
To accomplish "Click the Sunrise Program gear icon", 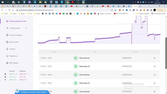I will [7, 35].
